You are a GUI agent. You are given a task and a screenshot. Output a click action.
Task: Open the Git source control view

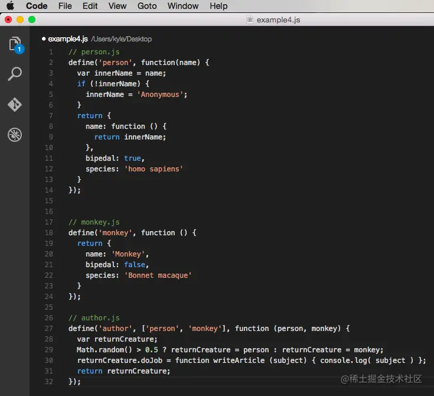click(x=15, y=105)
